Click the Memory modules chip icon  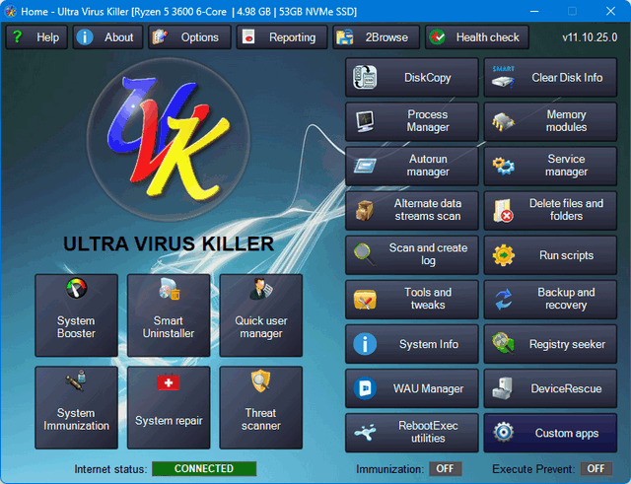(504, 121)
